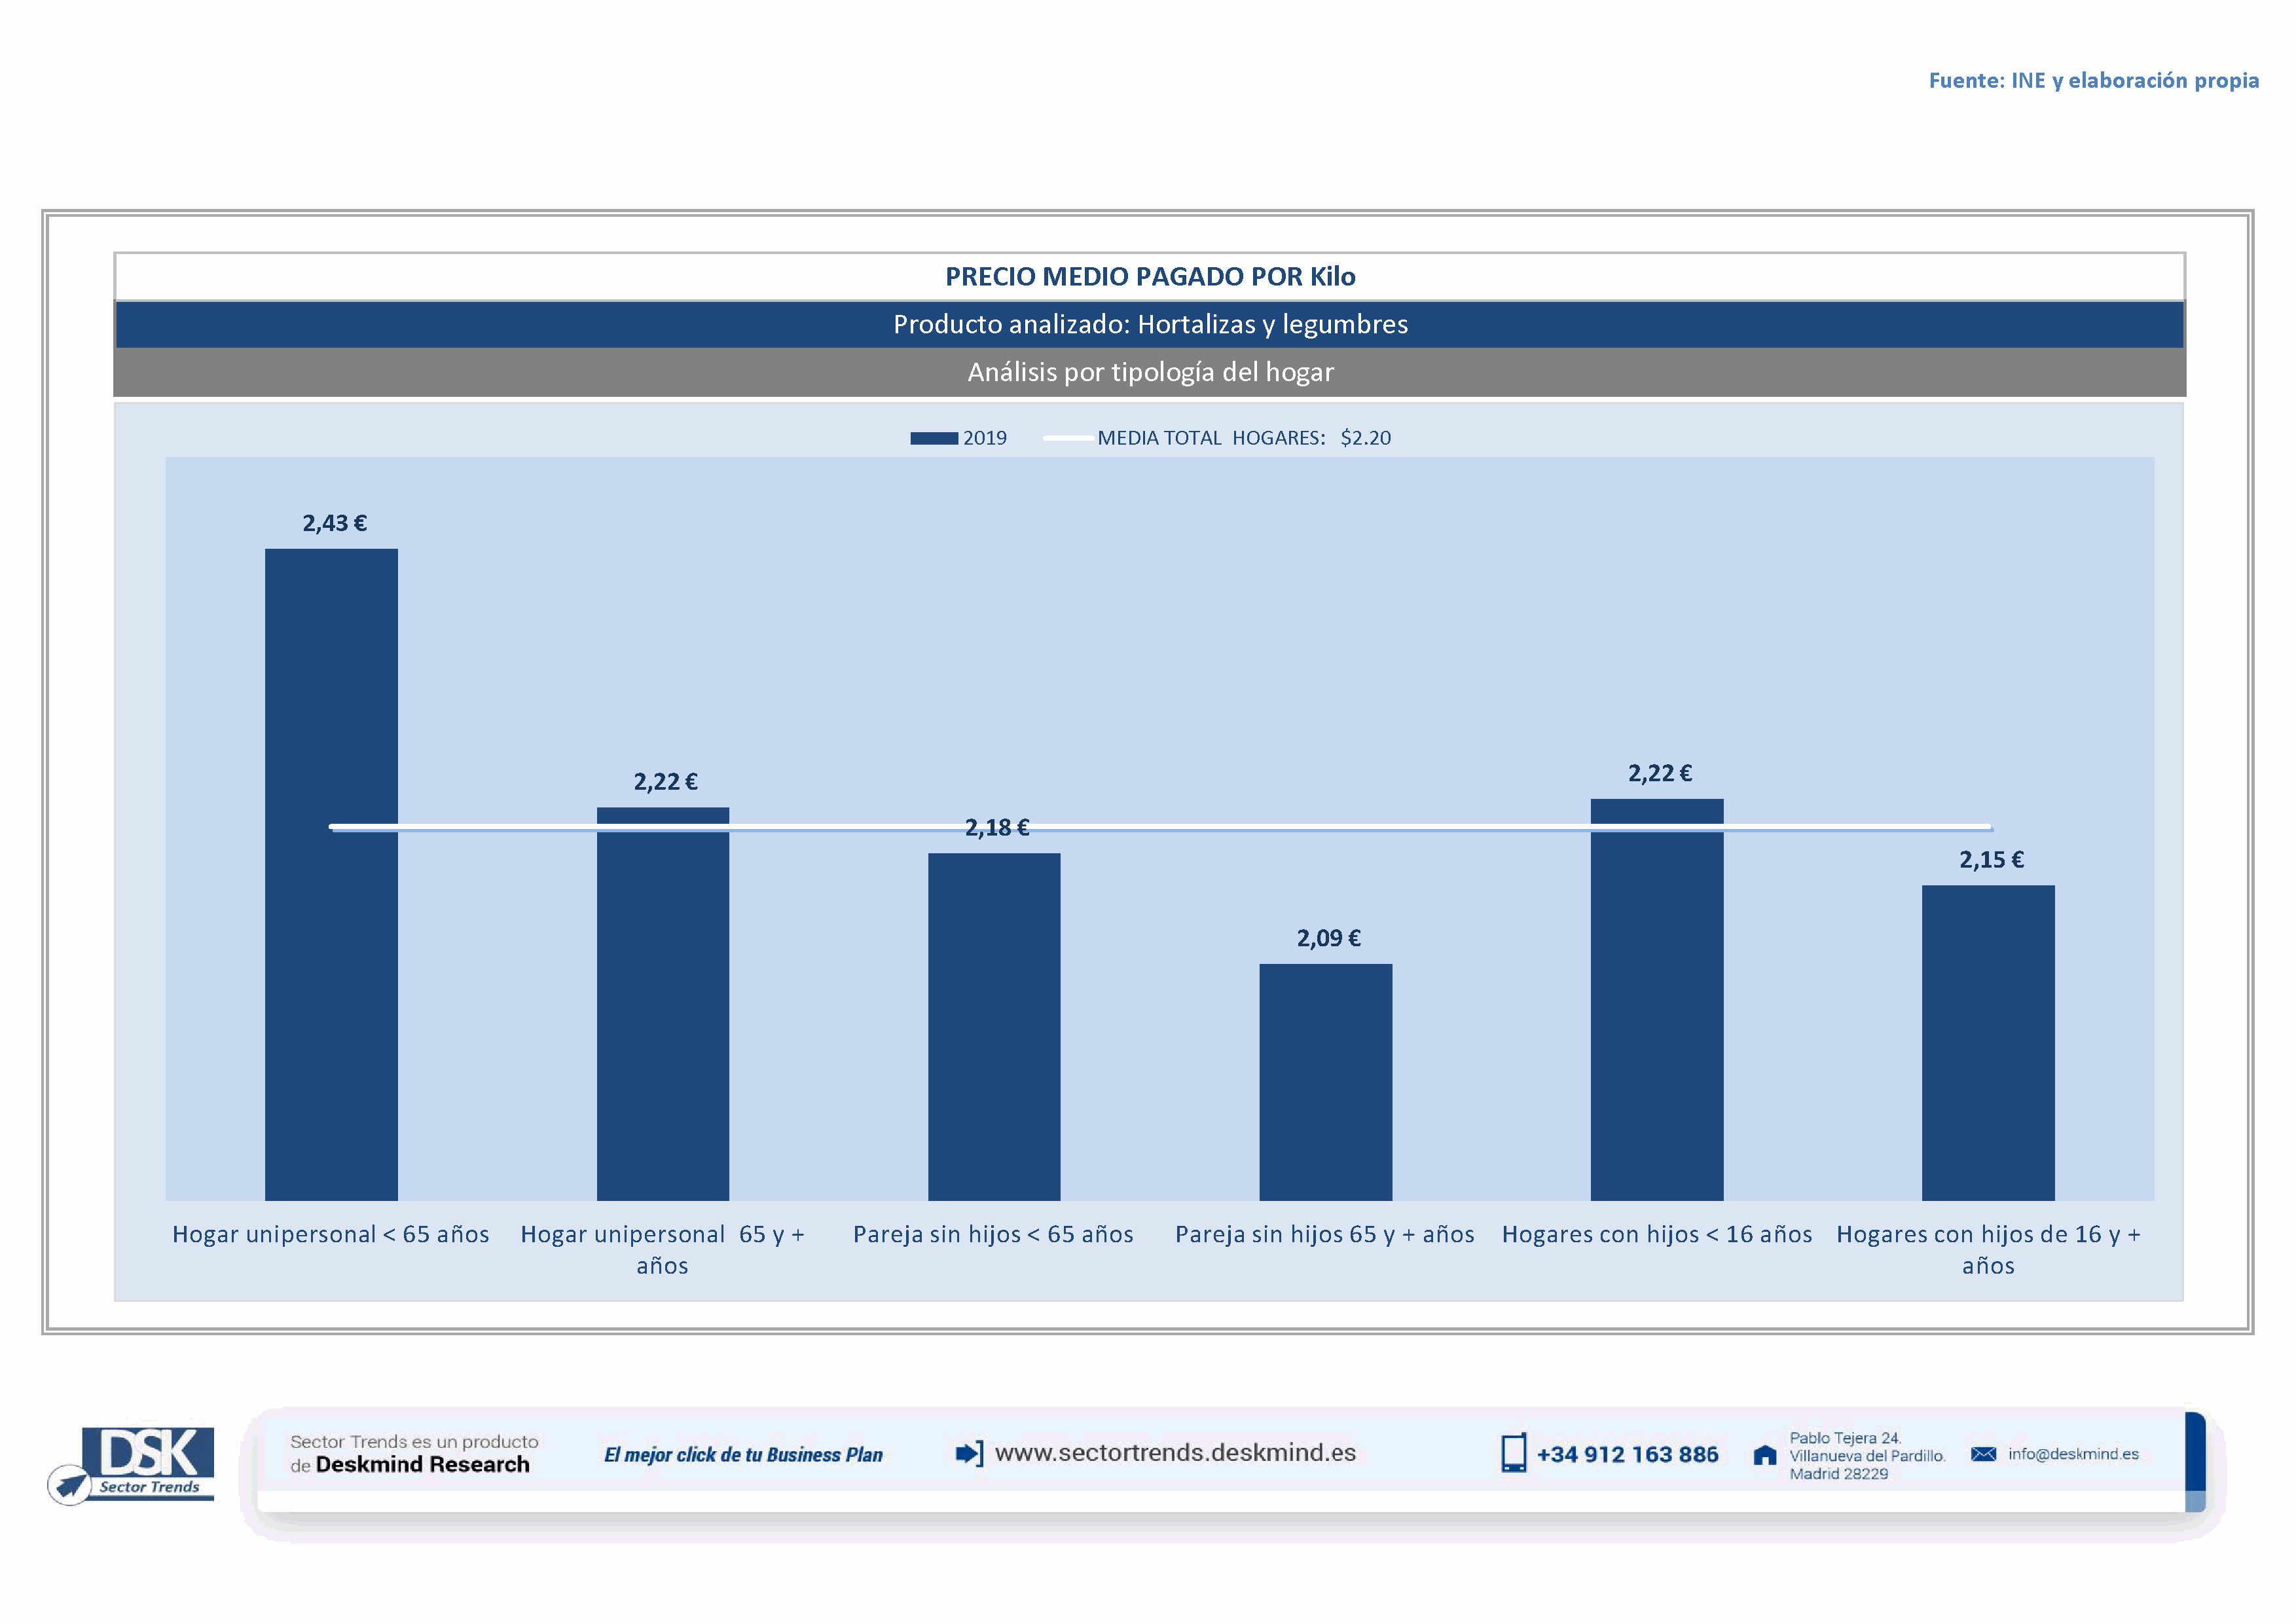Select the 2,09 € bar
The width and height of the screenshot is (2296, 1624).
[1325, 1082]
